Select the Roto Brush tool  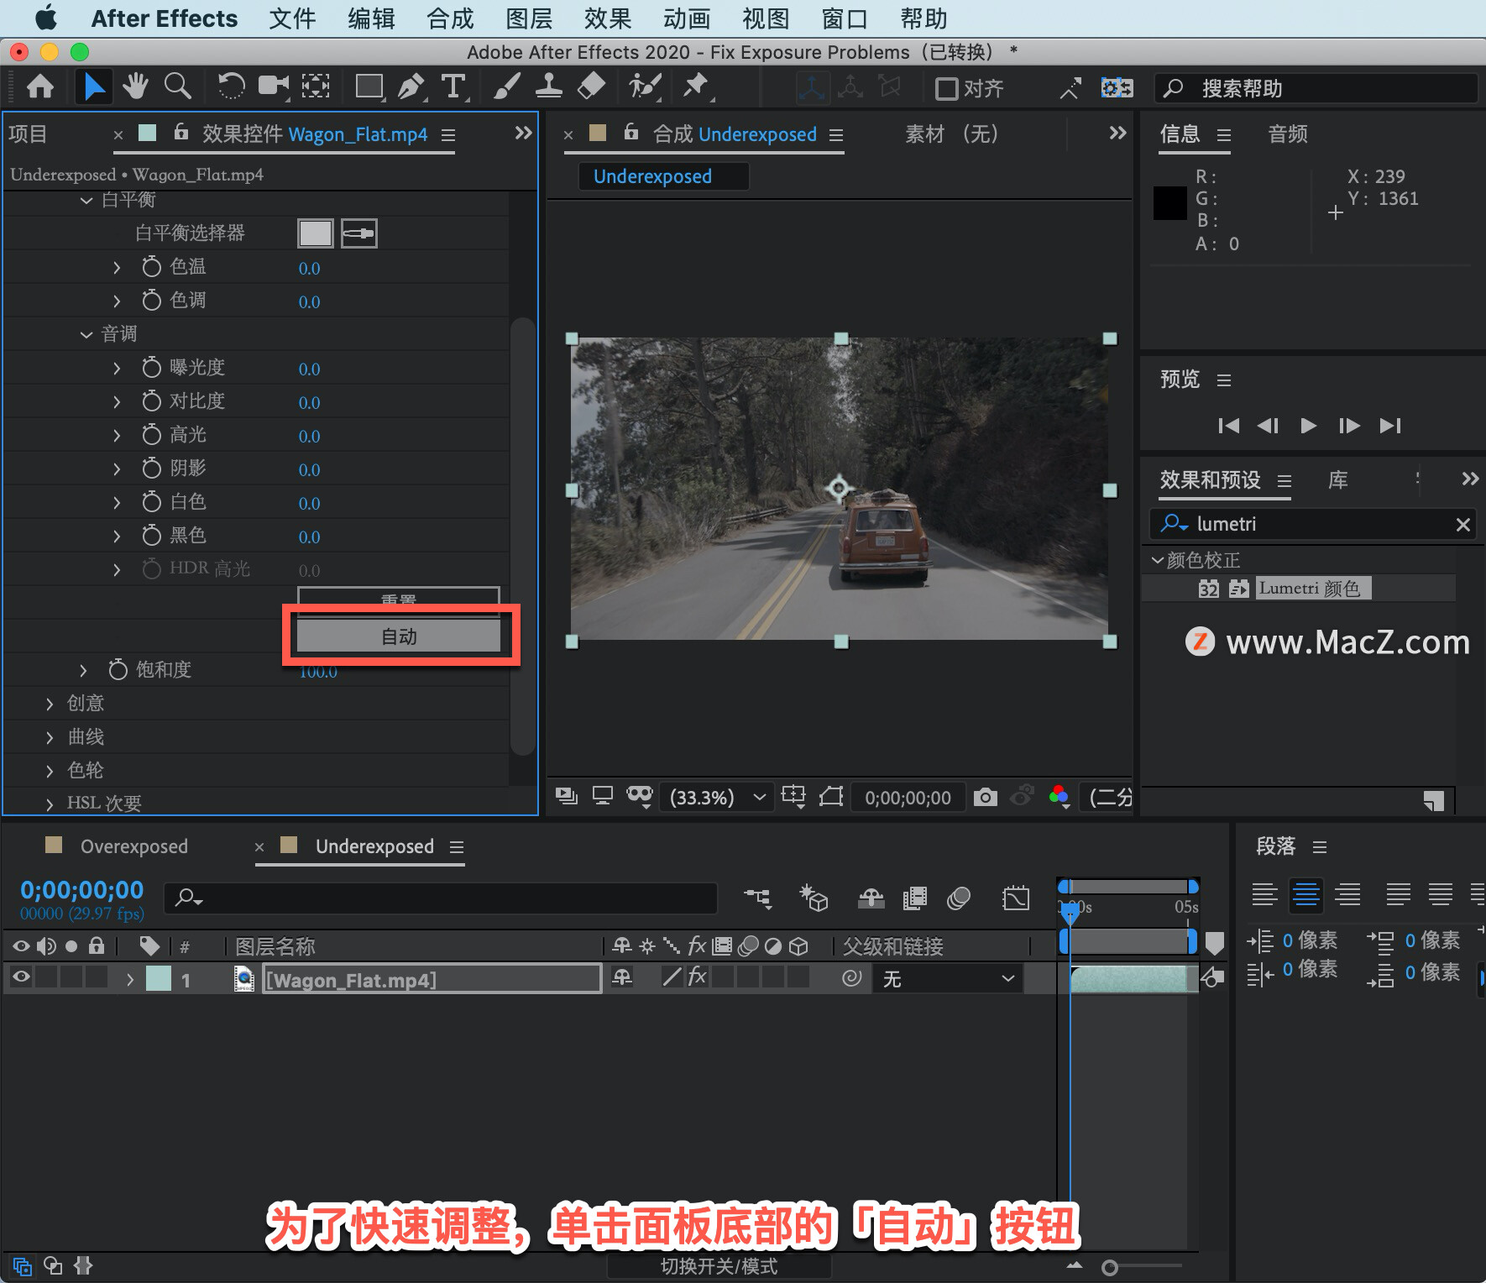tap(645, 87)
